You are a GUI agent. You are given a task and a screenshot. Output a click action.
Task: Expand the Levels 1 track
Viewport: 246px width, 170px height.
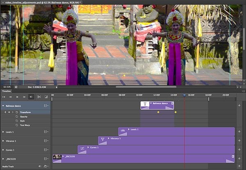[x=3, y=132]
